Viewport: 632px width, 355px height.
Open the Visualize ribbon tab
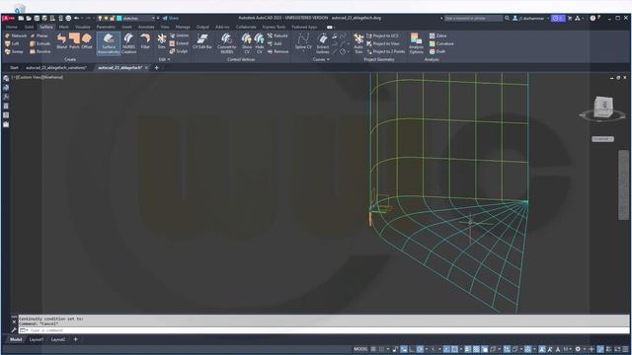coord(83,27)
